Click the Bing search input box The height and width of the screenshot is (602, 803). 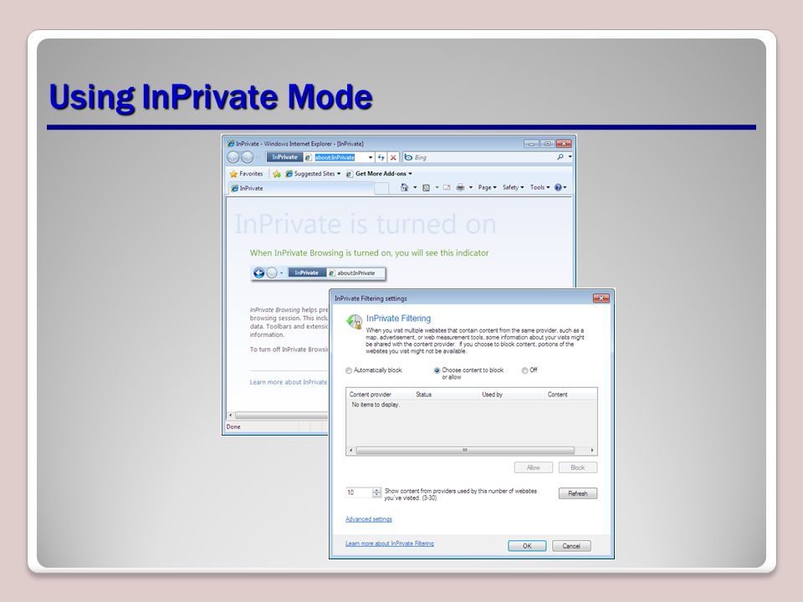[x=484, y=157]
